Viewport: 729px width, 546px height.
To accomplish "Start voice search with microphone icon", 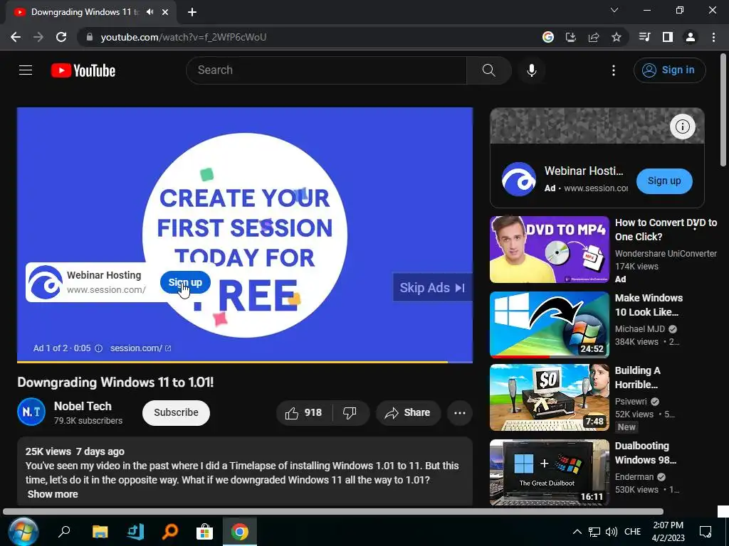I will pos(532,70).
